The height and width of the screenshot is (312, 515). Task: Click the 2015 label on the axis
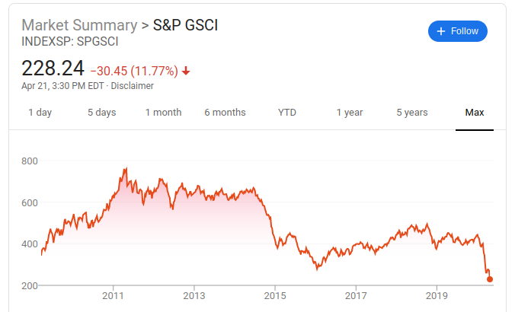[275, 295]
